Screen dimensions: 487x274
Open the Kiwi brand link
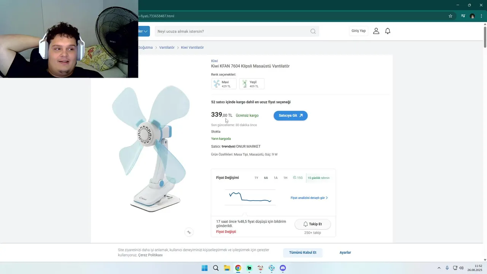point(215,61)
